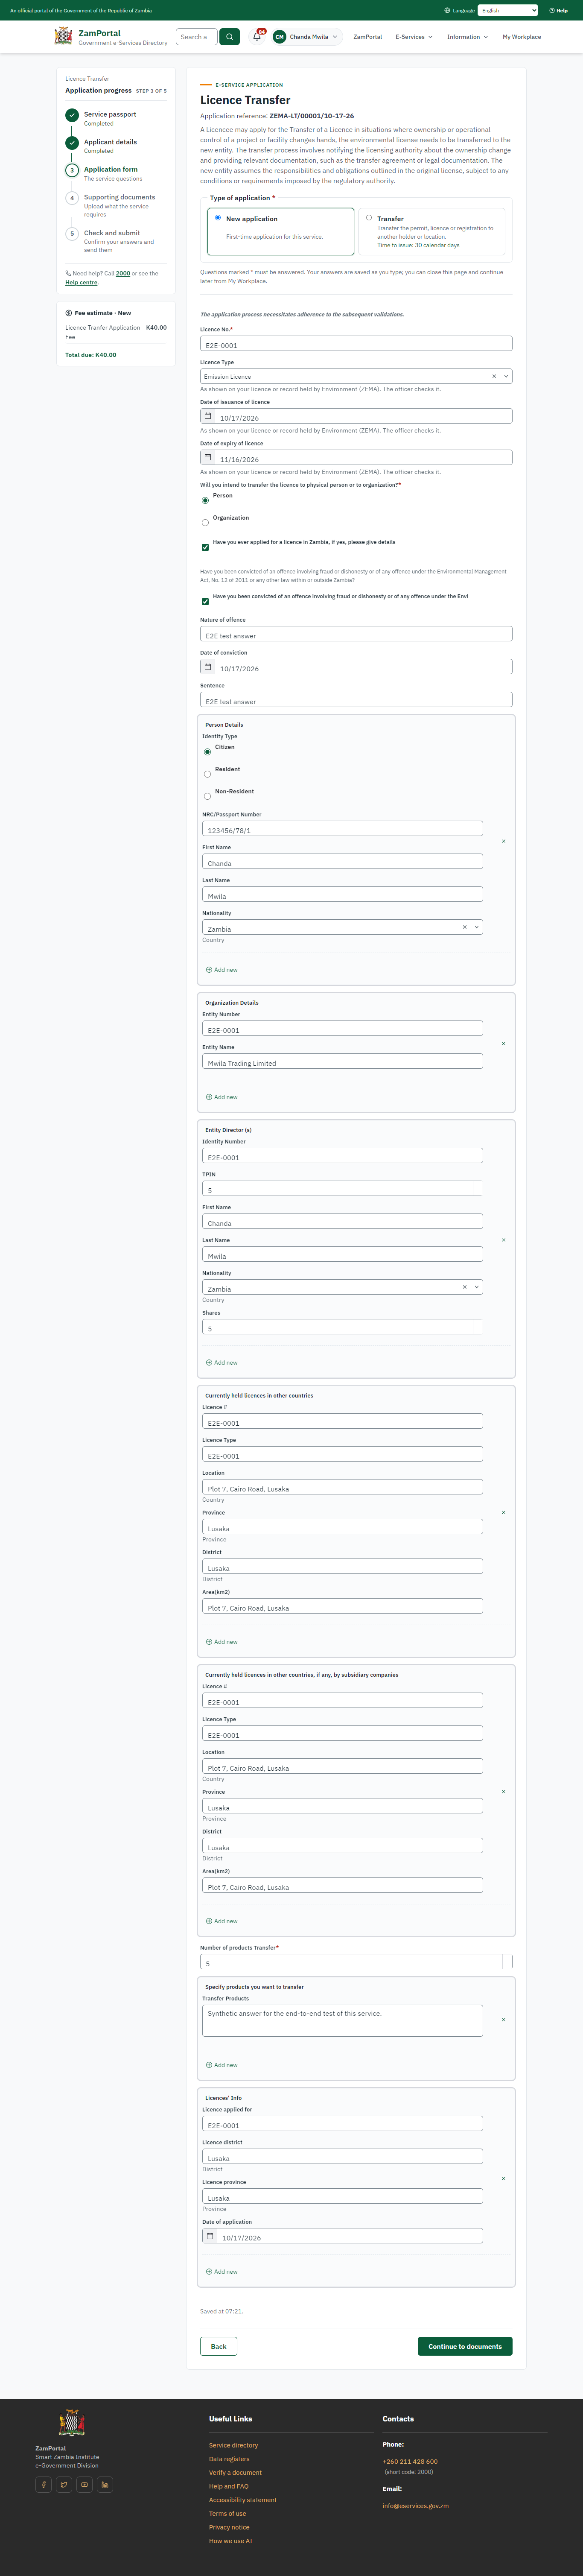Viewport: 583px width, 2576px height.
Task: Open the Help icon in top bar
Action: pyautogui.click(x=558, y=10)
